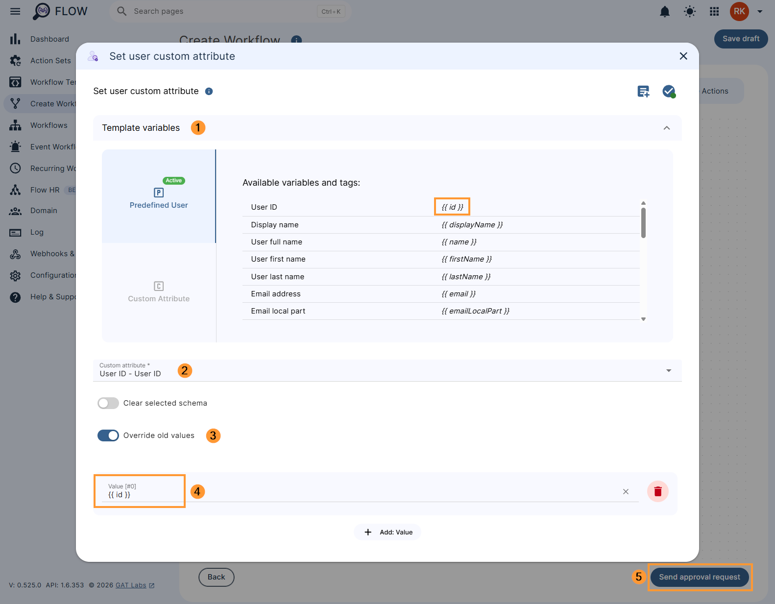Select the Custom Attribute tab

(159, 292)
